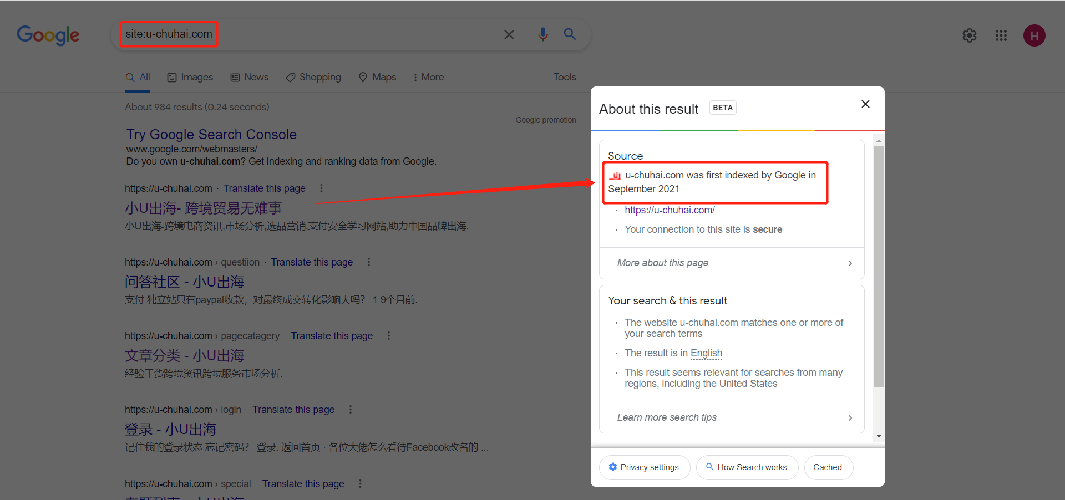Click the Google logo

[48, 35]
